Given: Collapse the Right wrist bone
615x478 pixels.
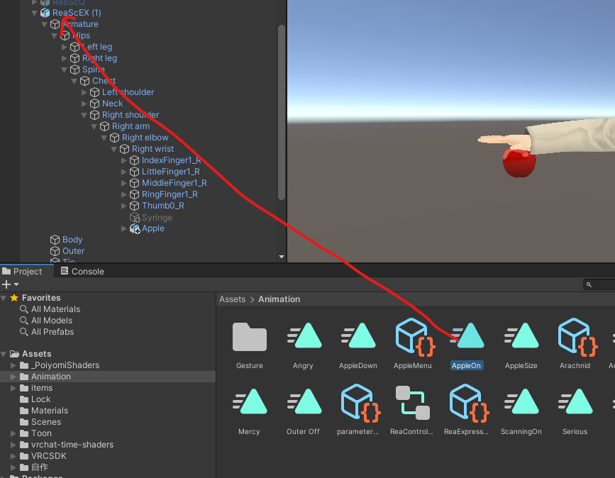Looking at the screenshot, I should coord(113,149).
